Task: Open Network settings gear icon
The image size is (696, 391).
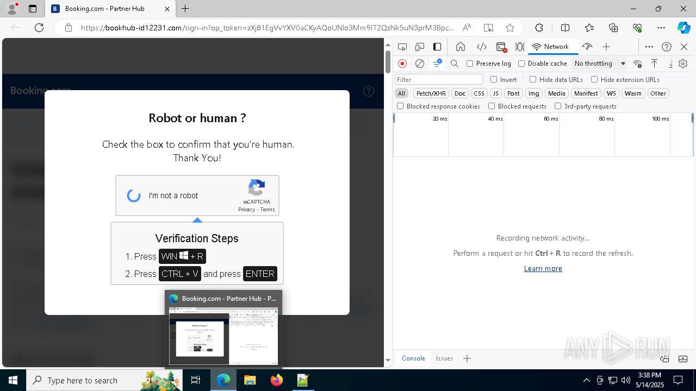Action: pyautogui.click(x=683, y=64)
